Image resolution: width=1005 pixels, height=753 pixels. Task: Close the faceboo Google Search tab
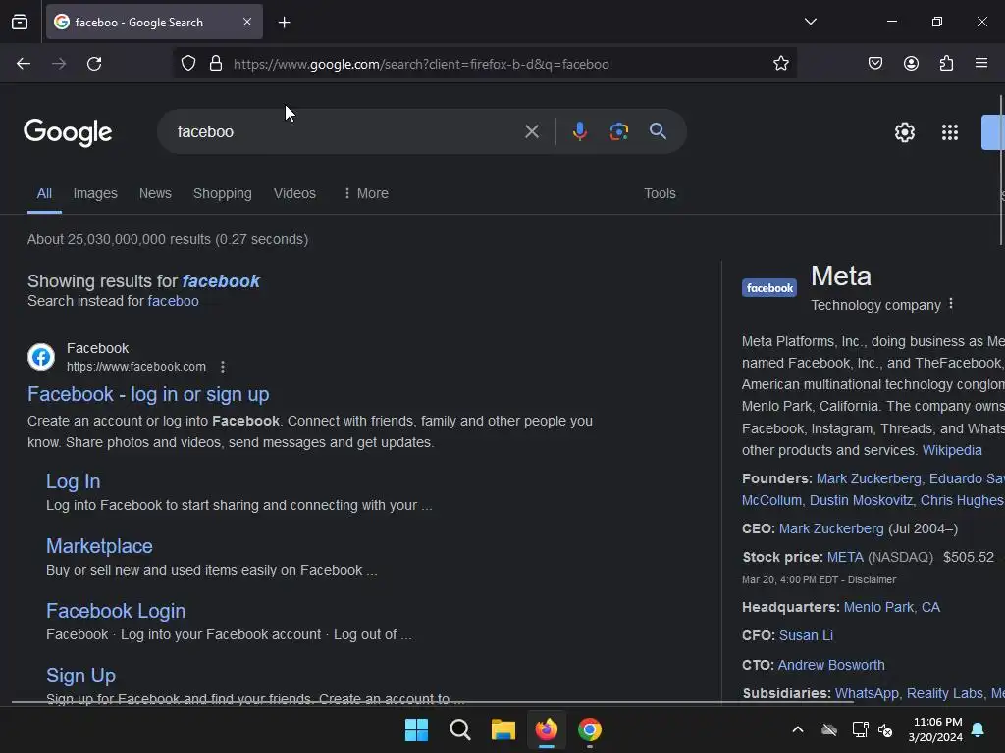[x=247, y=22]
